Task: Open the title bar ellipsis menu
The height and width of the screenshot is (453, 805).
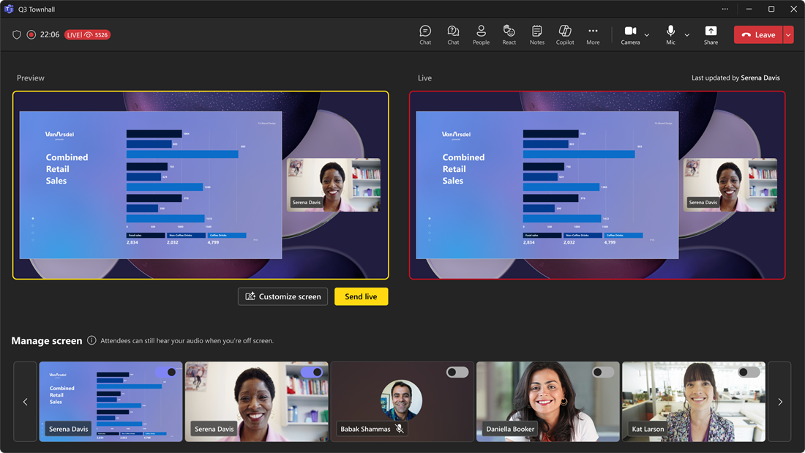Action: (x=725, y=9)
